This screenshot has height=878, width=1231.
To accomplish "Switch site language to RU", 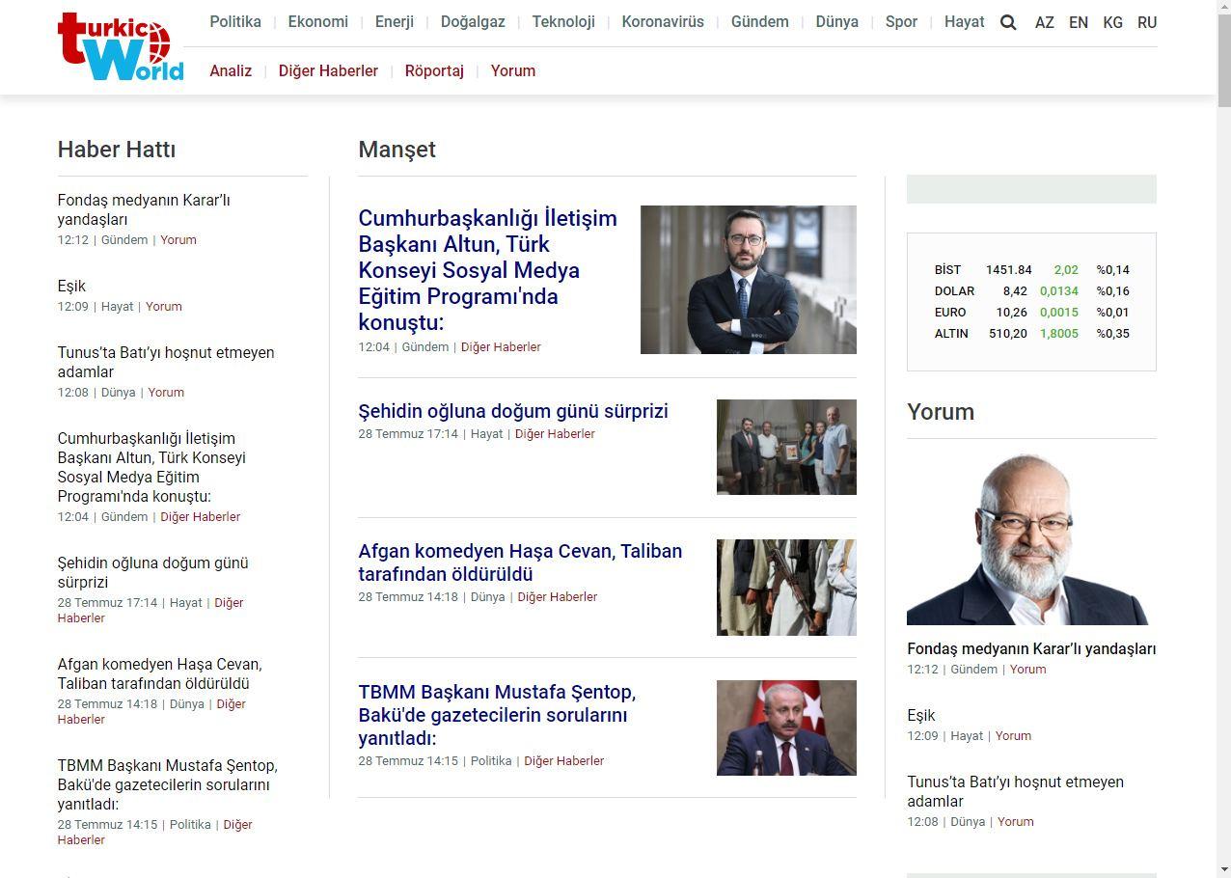I will (x=1147, y=22).
